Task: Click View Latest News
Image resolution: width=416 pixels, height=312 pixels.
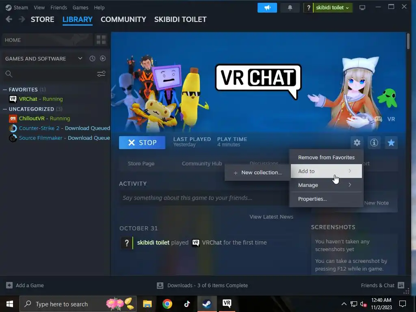Action: click(x=271, y=217)
